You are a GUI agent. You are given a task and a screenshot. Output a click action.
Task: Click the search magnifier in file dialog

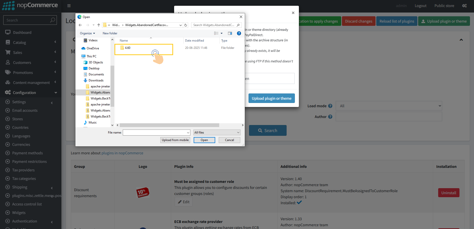[x=238, y=25]
